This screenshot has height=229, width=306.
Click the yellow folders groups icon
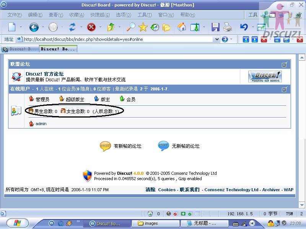click(x=166, y=27)
